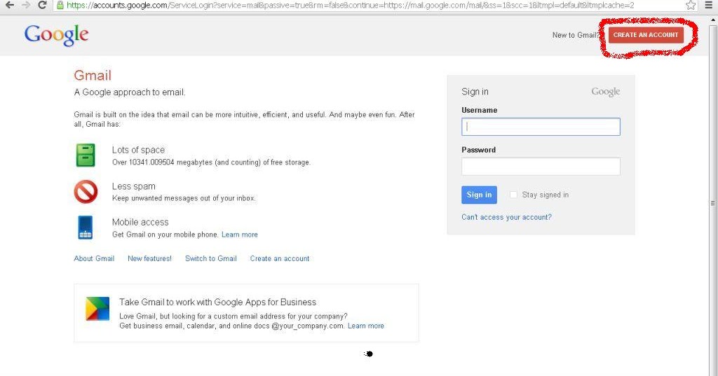Viewport: 718px width, 376px height.
Task: Open the Chrome hamburger menu
Action: [708, 6]
